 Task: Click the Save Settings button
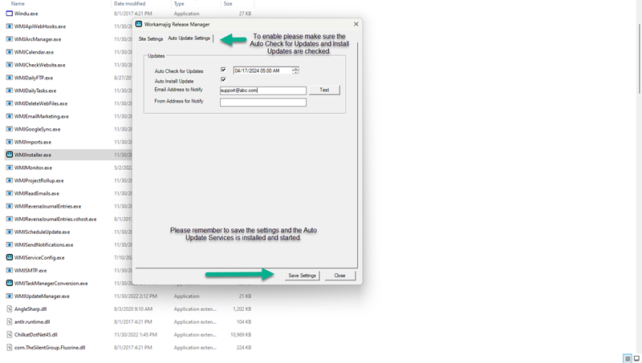(303, 276)
